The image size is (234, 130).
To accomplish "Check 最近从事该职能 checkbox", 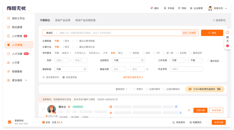I will (77, 41).
